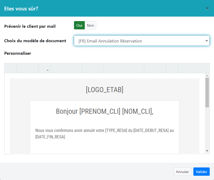Screen dimensions: 214x180
Task: Click the editor scrollbar up arrow
Action: click(207, 76)
